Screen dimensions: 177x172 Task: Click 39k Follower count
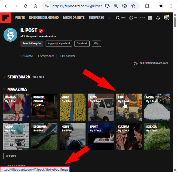pyautogui.click(x=67, y=56)
